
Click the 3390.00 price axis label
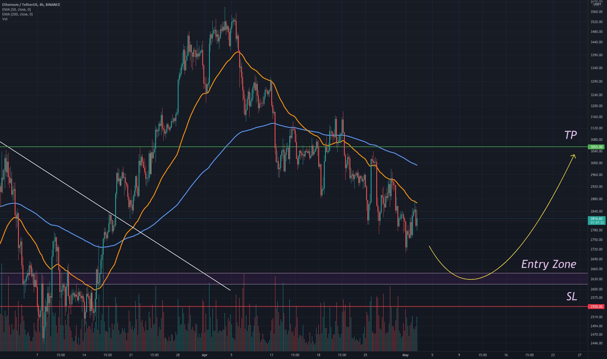[x=596, y=55]
